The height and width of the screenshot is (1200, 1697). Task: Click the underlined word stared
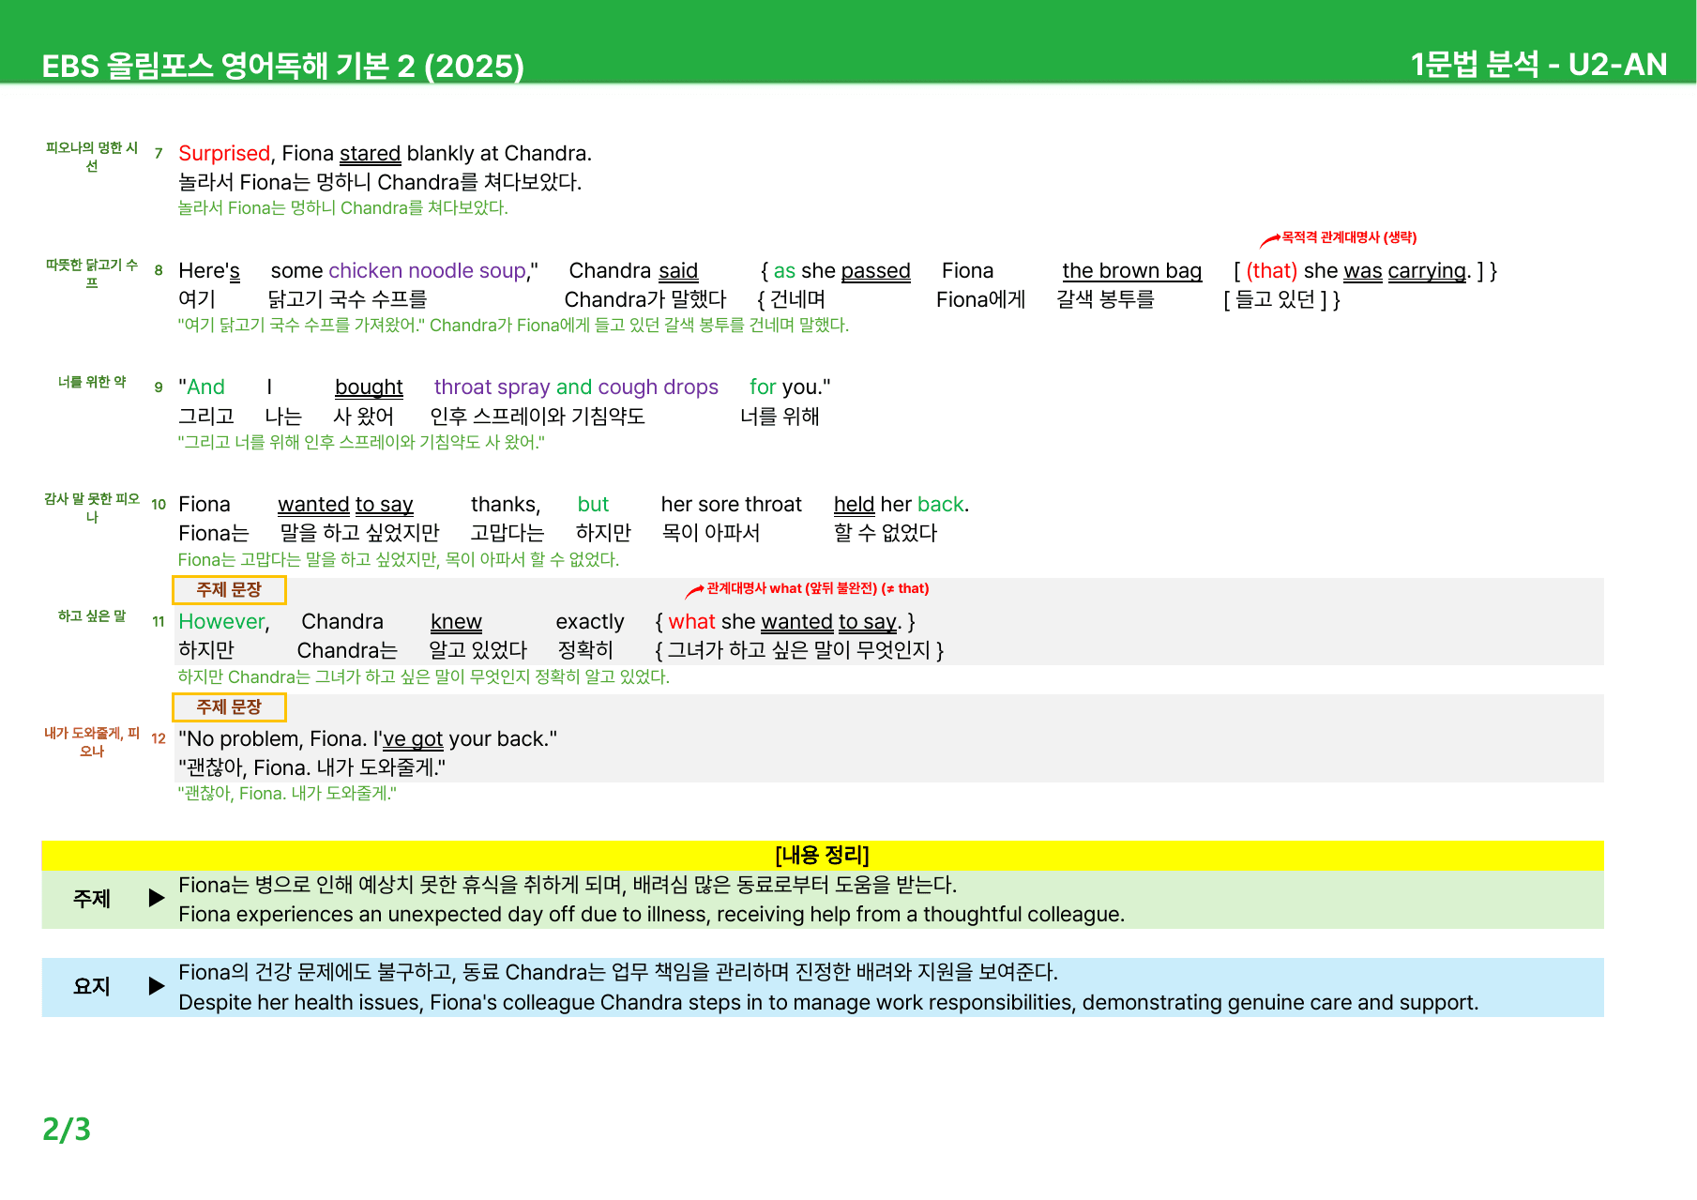pos(370,153)
